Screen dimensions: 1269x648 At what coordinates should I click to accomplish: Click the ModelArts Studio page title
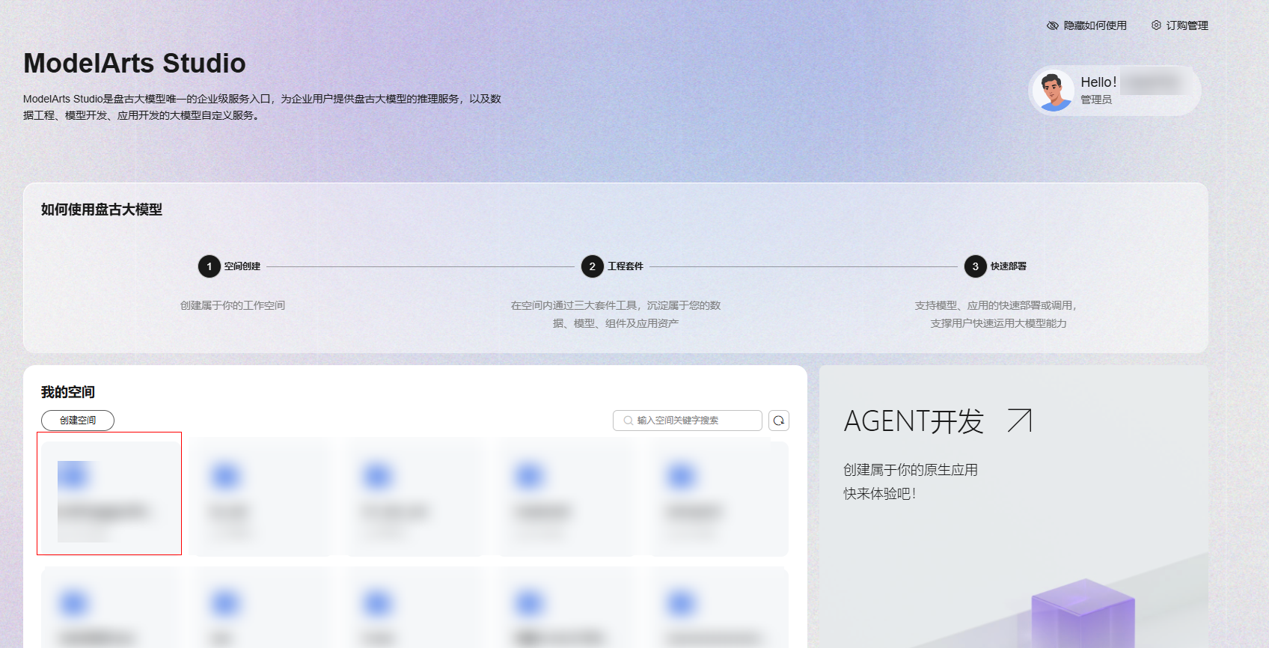tap(135, 64)
